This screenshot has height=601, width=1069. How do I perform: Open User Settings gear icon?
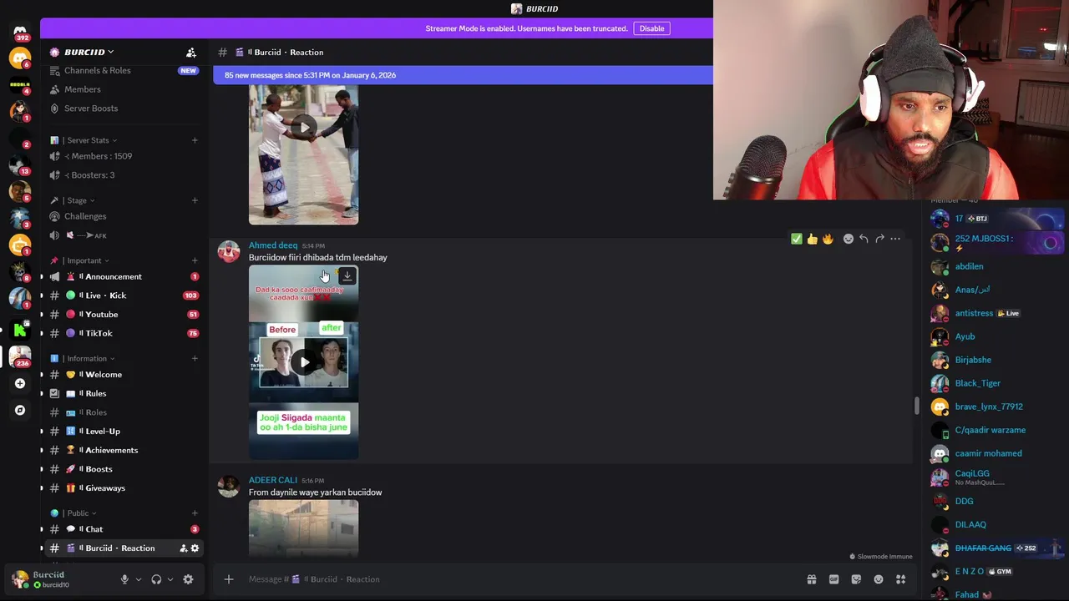(x=188, y=579)
